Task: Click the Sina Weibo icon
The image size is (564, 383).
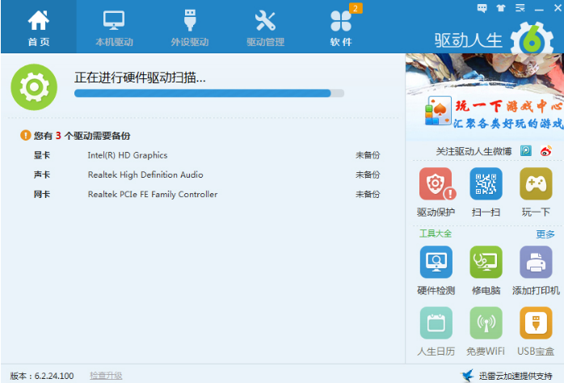Action: [x=546, y=151]
